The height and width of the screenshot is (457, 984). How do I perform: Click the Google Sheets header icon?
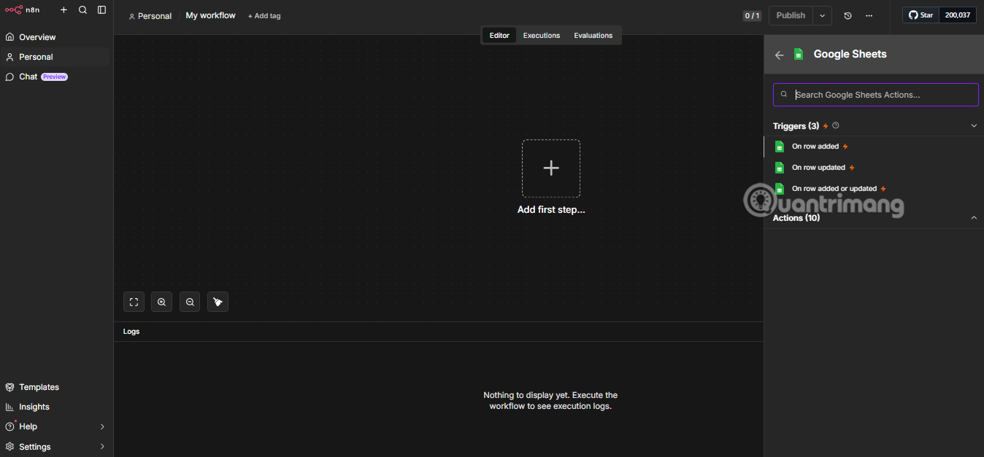pyautogui.click(x=799, y=54)
